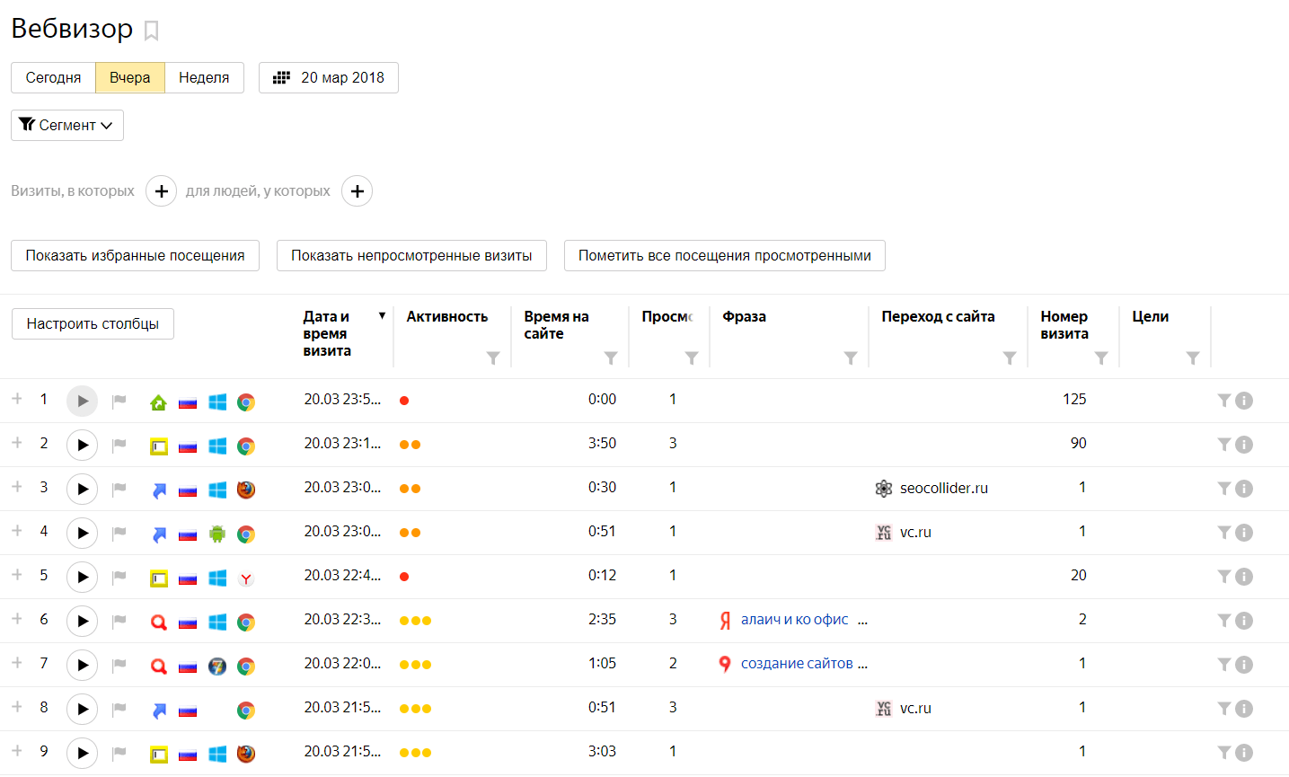
Task: Open info icon for visit row 1
Action: 1244,401
